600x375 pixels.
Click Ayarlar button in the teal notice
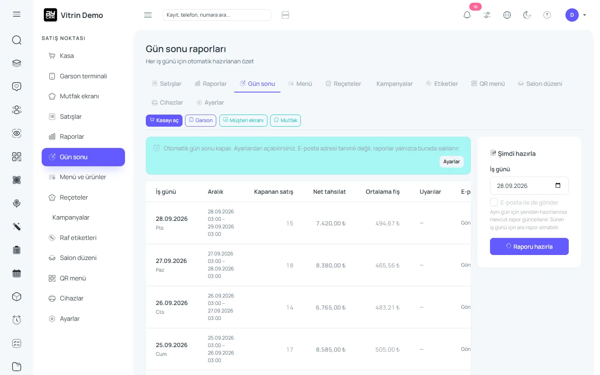tap(452, 162)
